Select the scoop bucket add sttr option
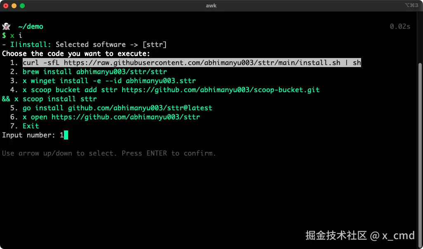This screenshot has width=423, height=249. click(x=171, y=90)
